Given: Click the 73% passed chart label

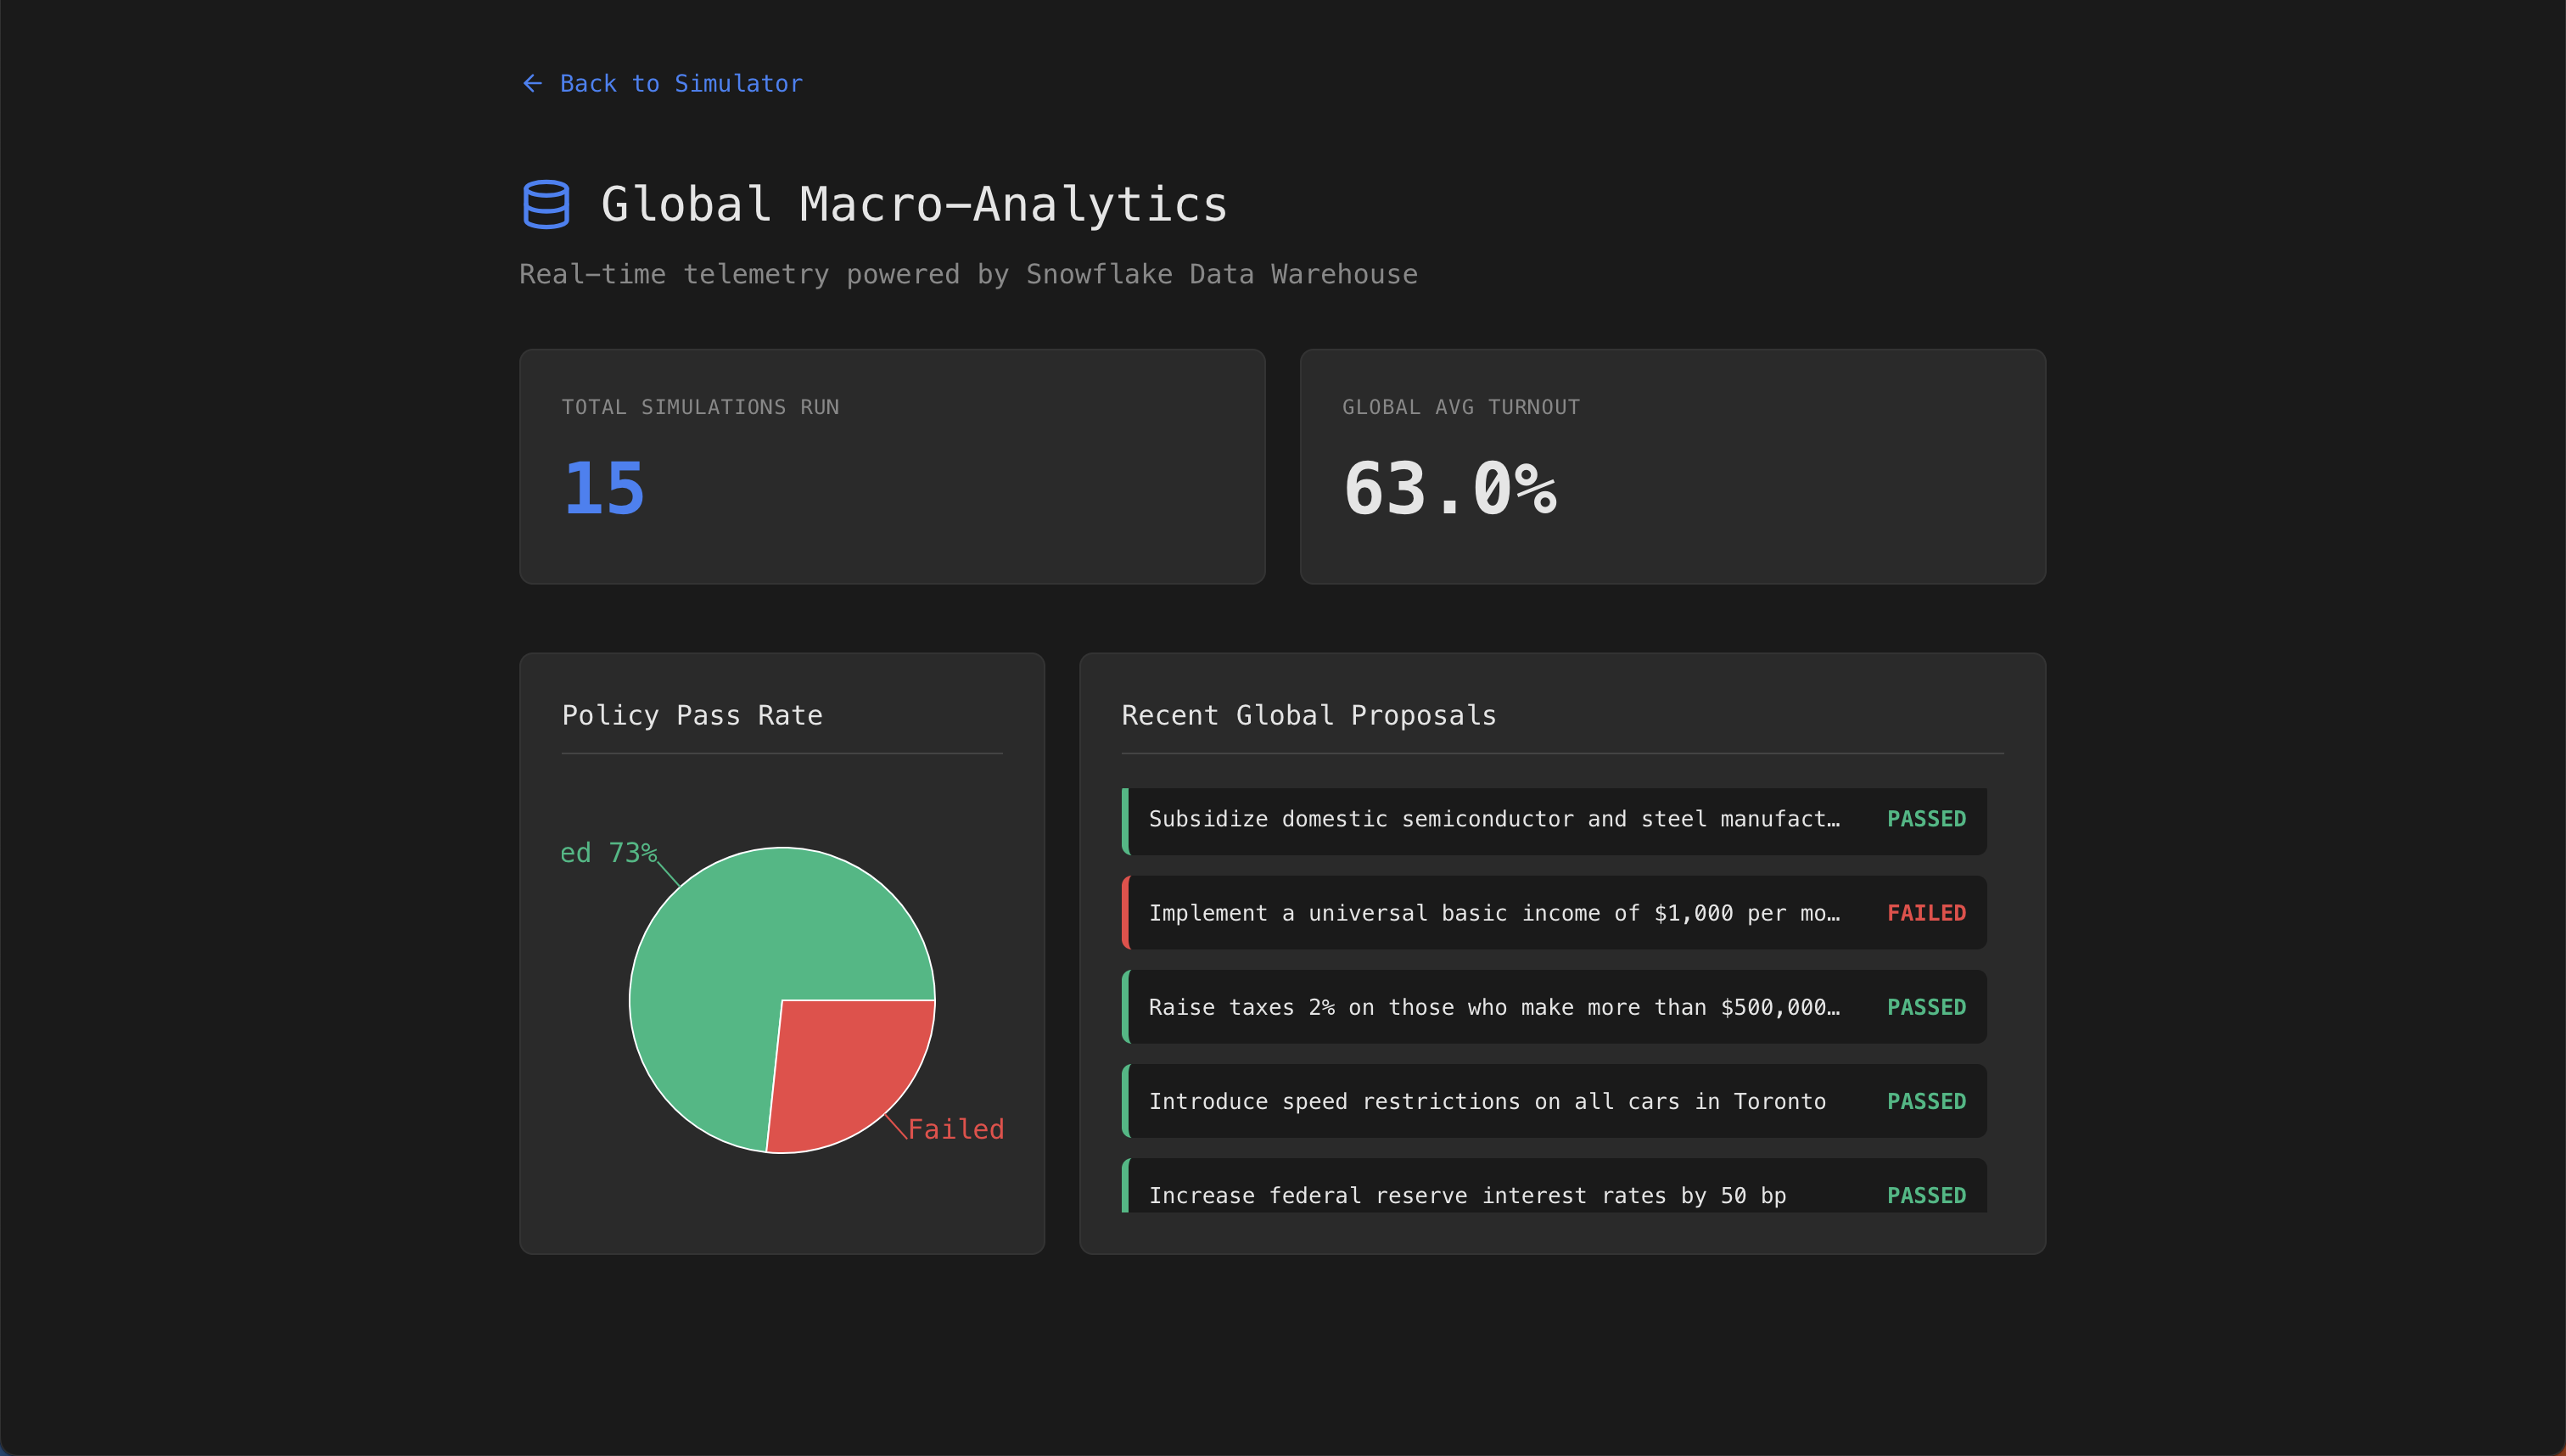Looking at the screenshot, I should click(608, 853).
